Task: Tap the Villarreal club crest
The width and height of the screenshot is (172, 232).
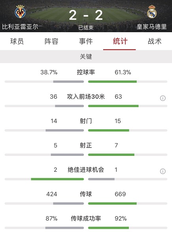Action: tap(20, 12)
